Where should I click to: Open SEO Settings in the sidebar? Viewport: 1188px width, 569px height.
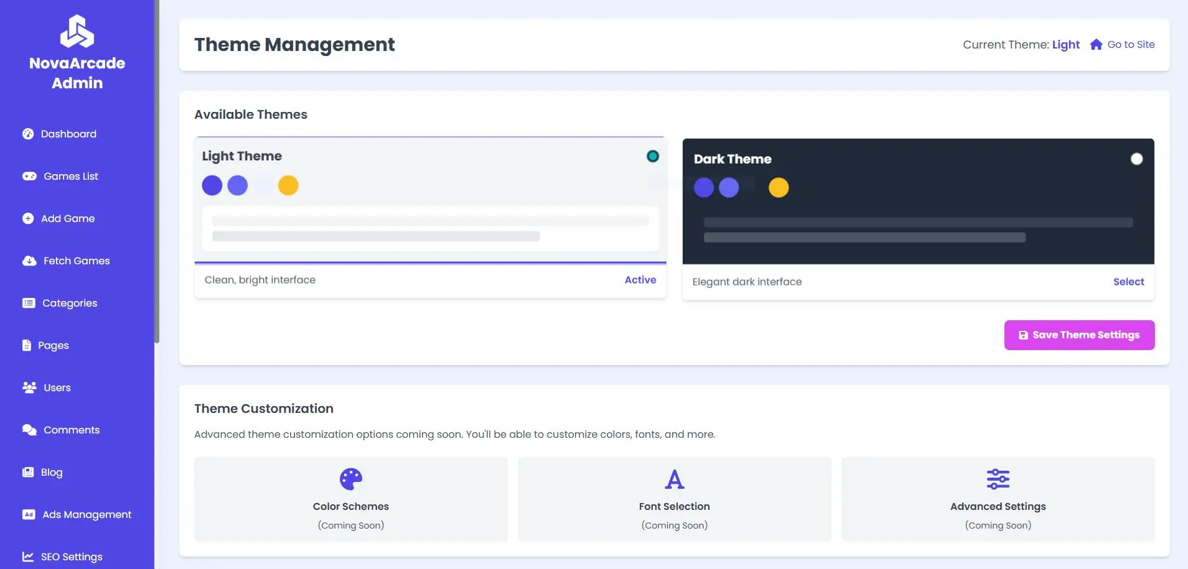[x=72, y=557]
